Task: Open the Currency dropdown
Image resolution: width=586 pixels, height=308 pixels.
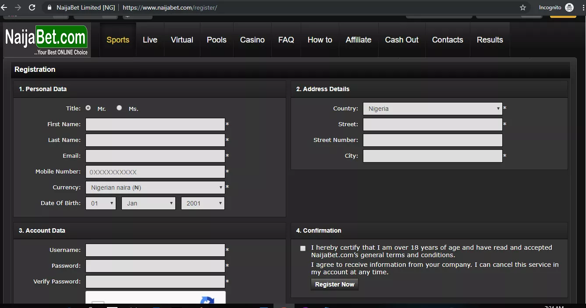Action: pos(155,188)
